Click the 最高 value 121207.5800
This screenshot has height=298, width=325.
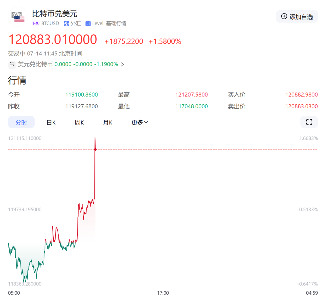coord(191,95)
